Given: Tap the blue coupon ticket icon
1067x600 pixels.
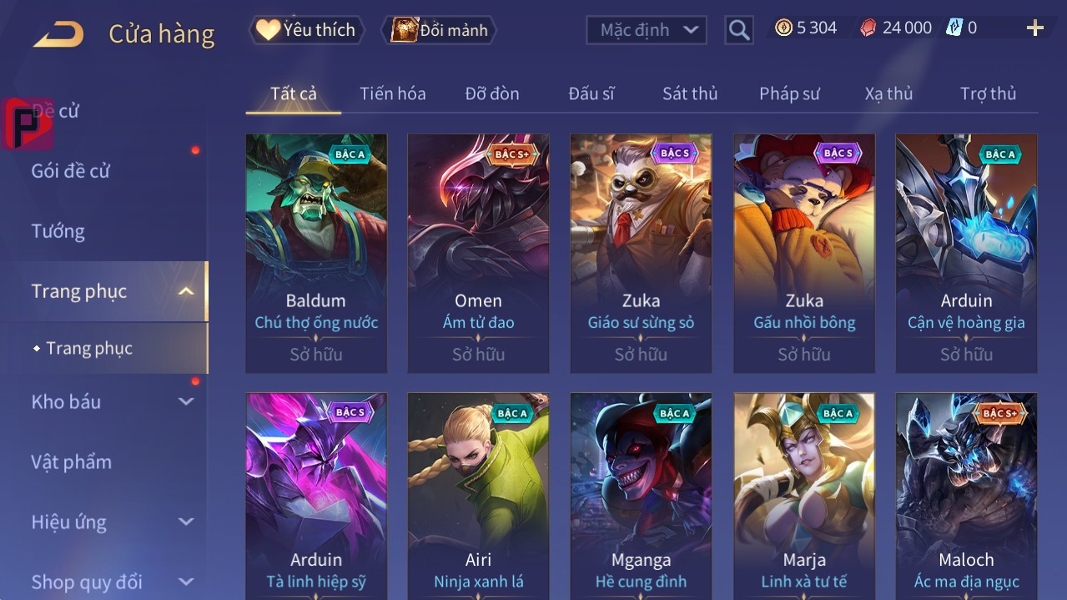Looking at the screenshot, I should pos(954,28).
